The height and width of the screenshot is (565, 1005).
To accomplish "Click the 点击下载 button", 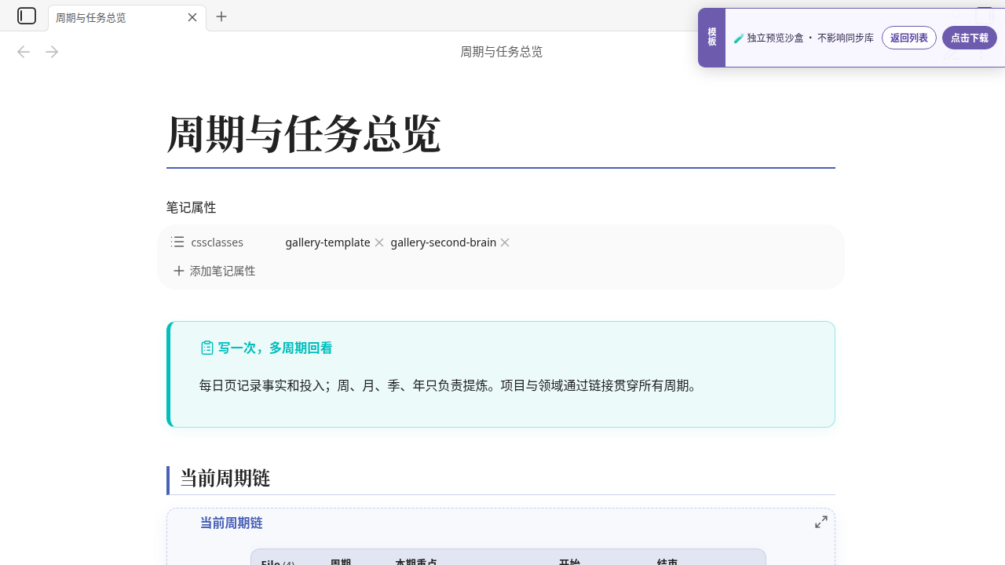I will click(970, 38).
